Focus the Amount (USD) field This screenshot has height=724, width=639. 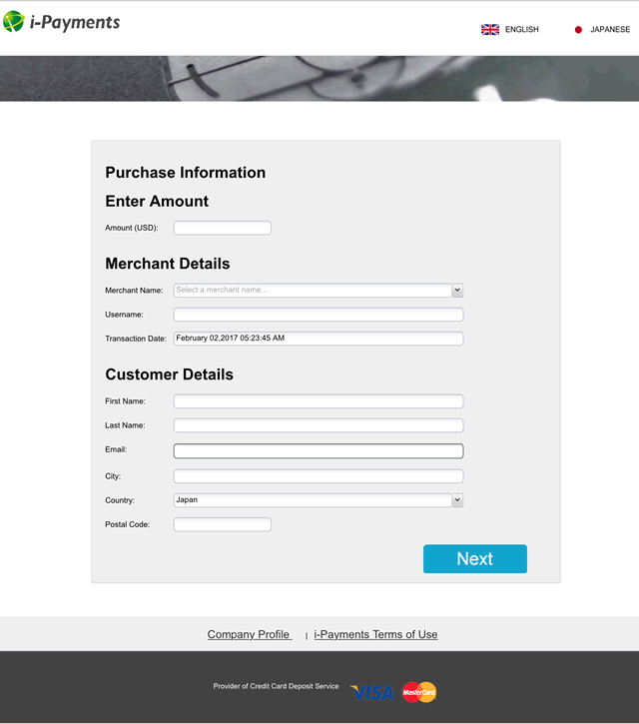pos(222,228)
